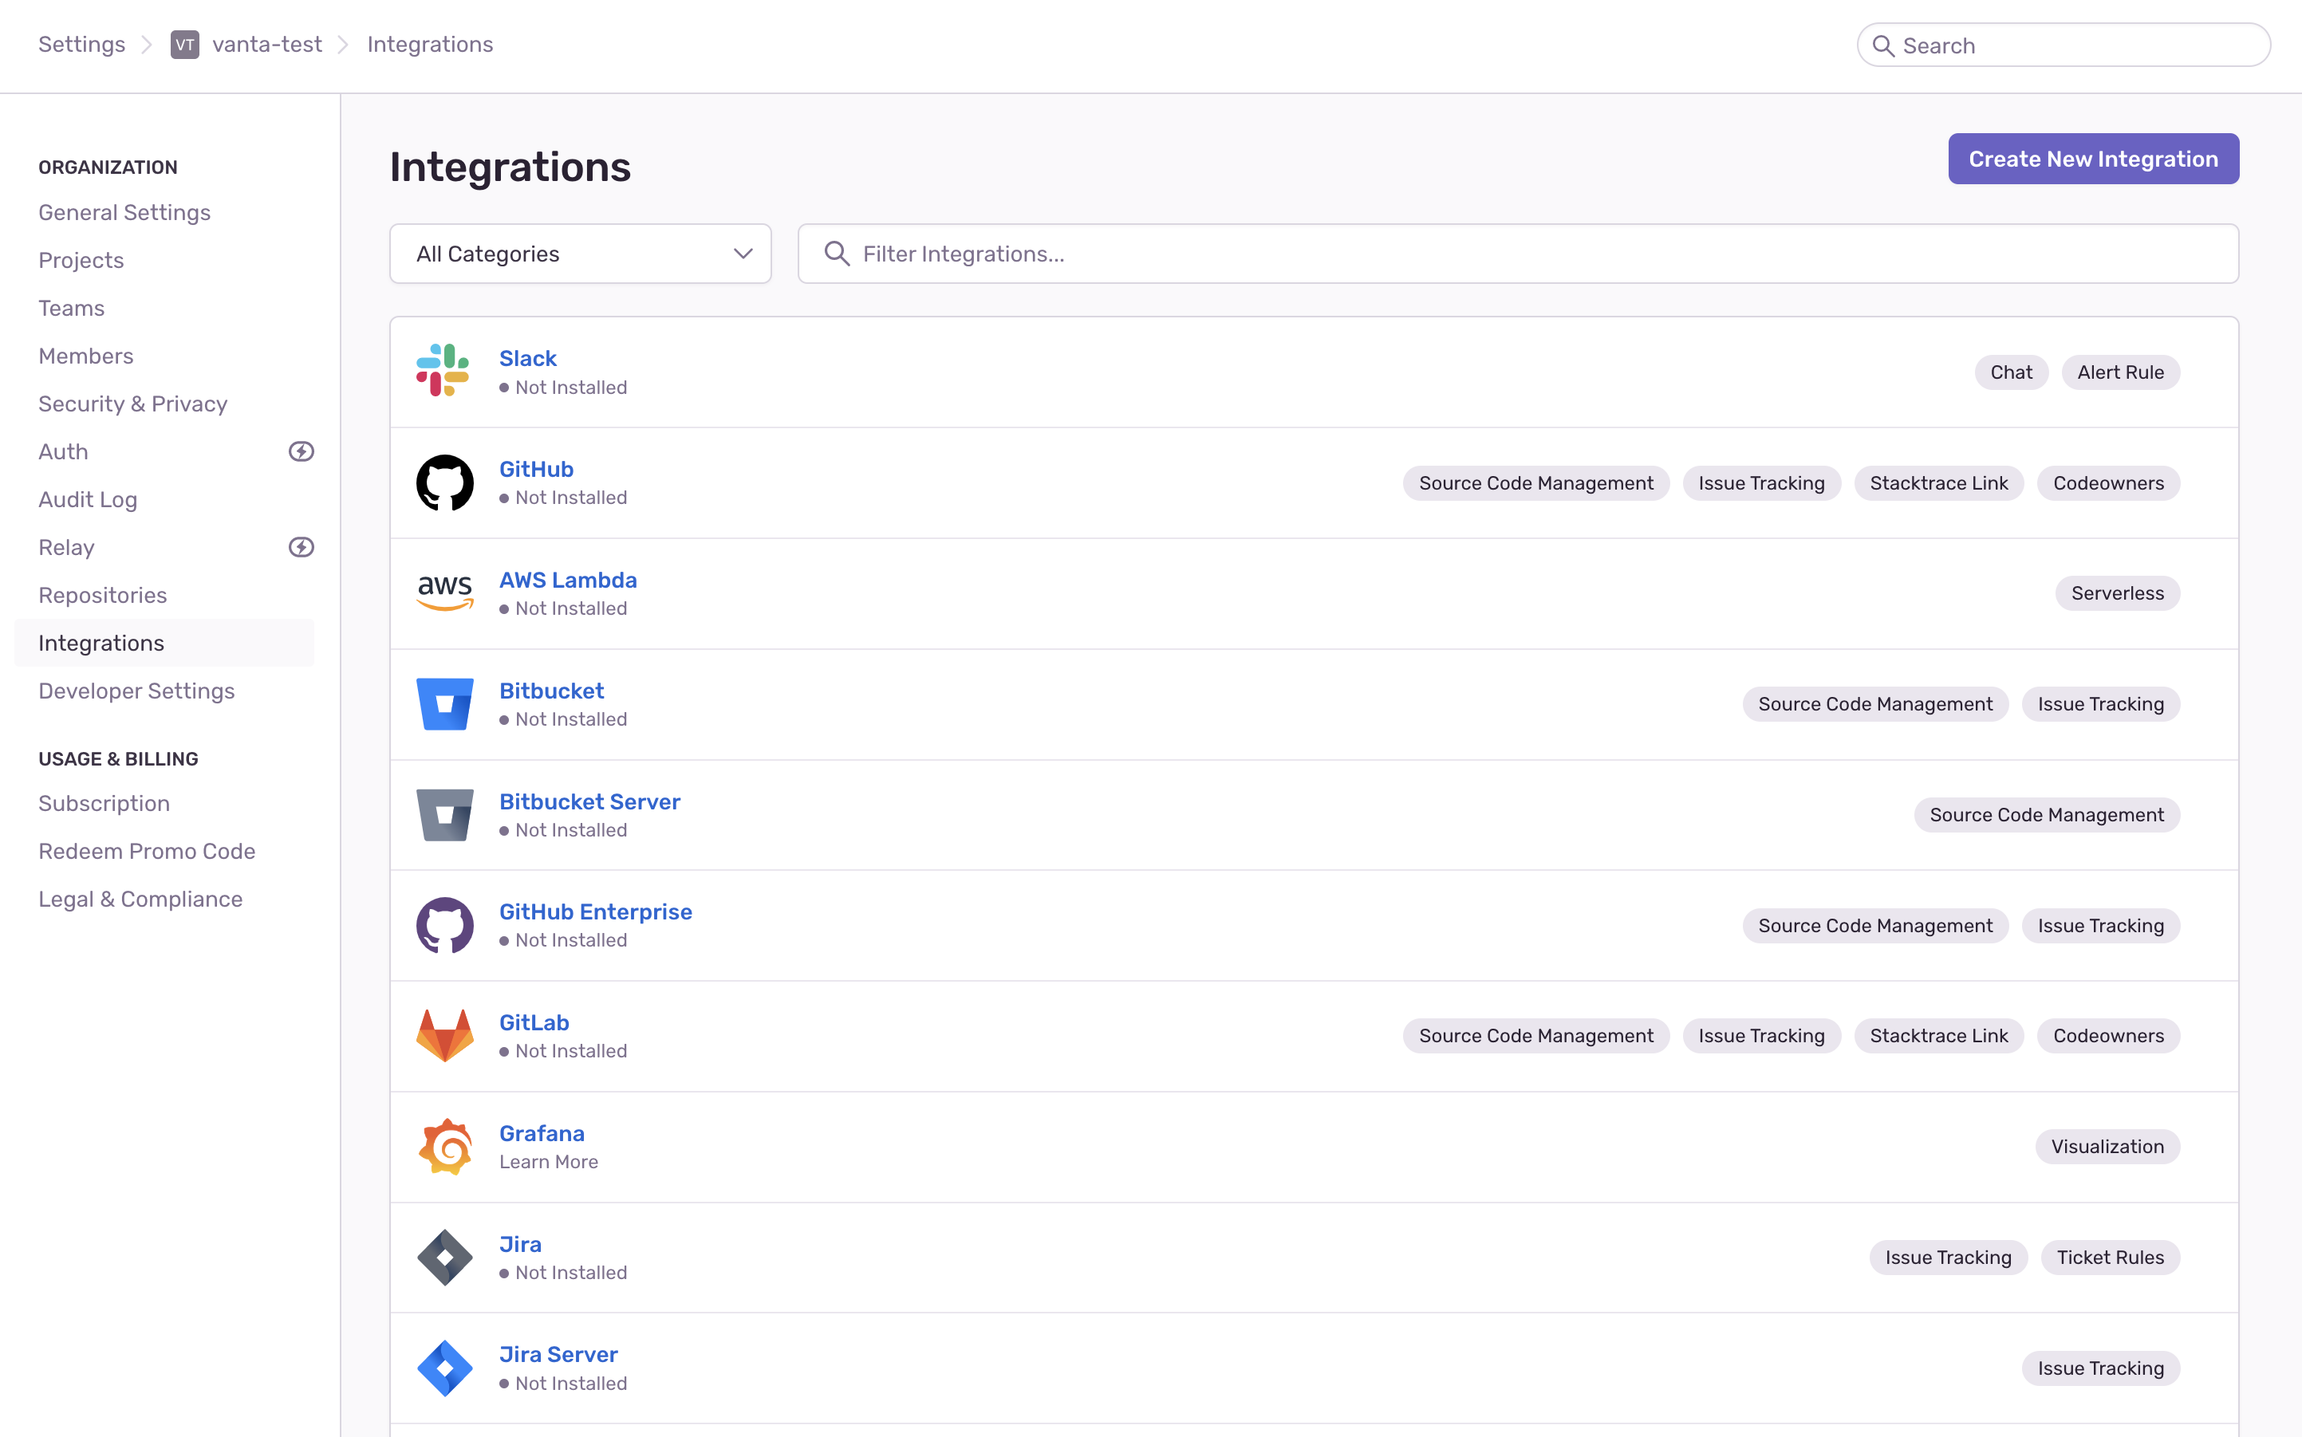Image resolution: width=2302 pixels, height=1437 pixels.
Task: Go to Projects in sidebar
Action: (x=81, y=261)
